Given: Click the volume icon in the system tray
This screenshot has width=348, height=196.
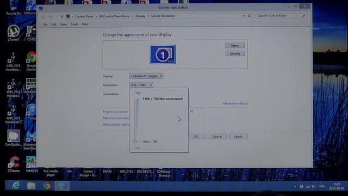Looking at the screenshot, I should (313, 187).
